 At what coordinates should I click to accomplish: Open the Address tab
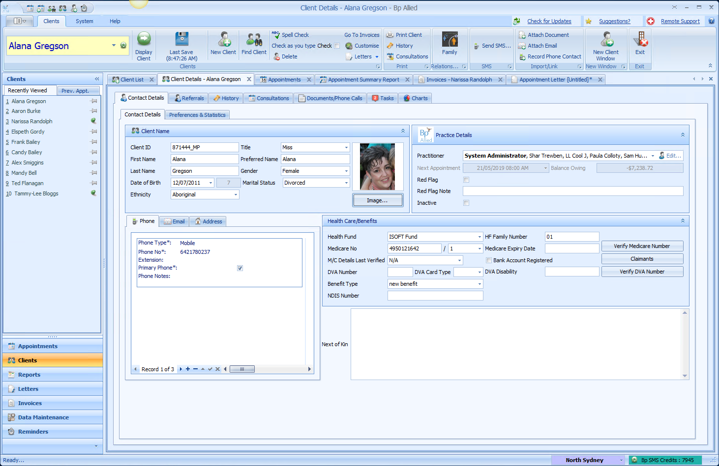point(209,221)
